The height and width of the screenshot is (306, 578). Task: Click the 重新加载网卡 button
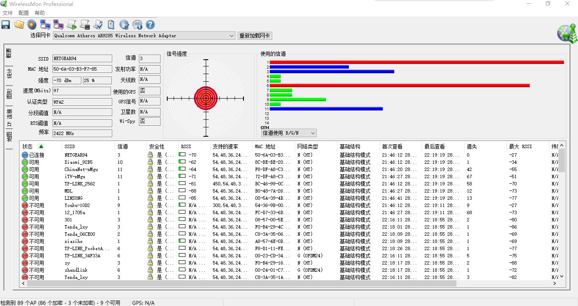(255, 36)
